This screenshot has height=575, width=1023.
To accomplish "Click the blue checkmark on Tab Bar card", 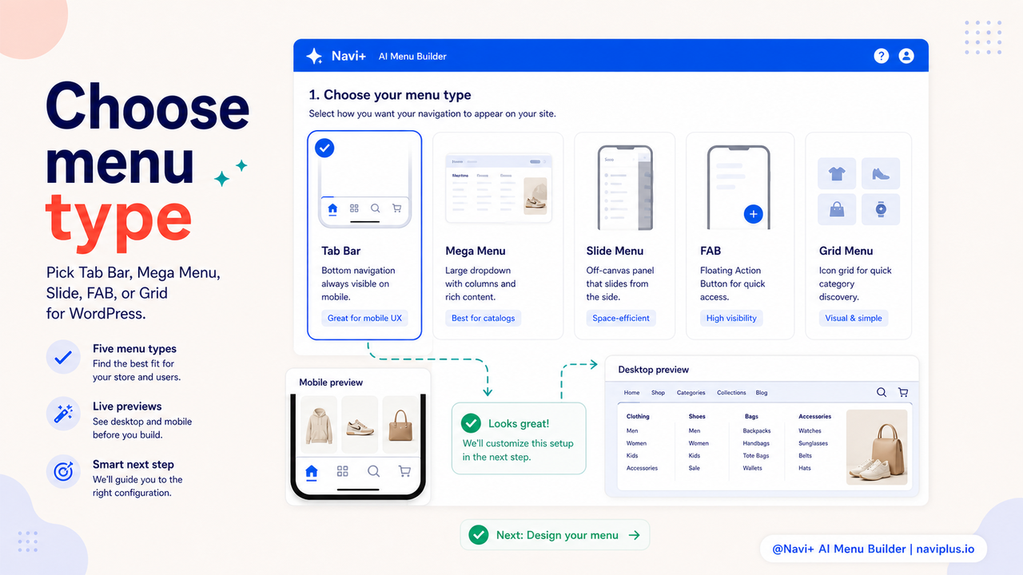I will [x=324, y=148].
